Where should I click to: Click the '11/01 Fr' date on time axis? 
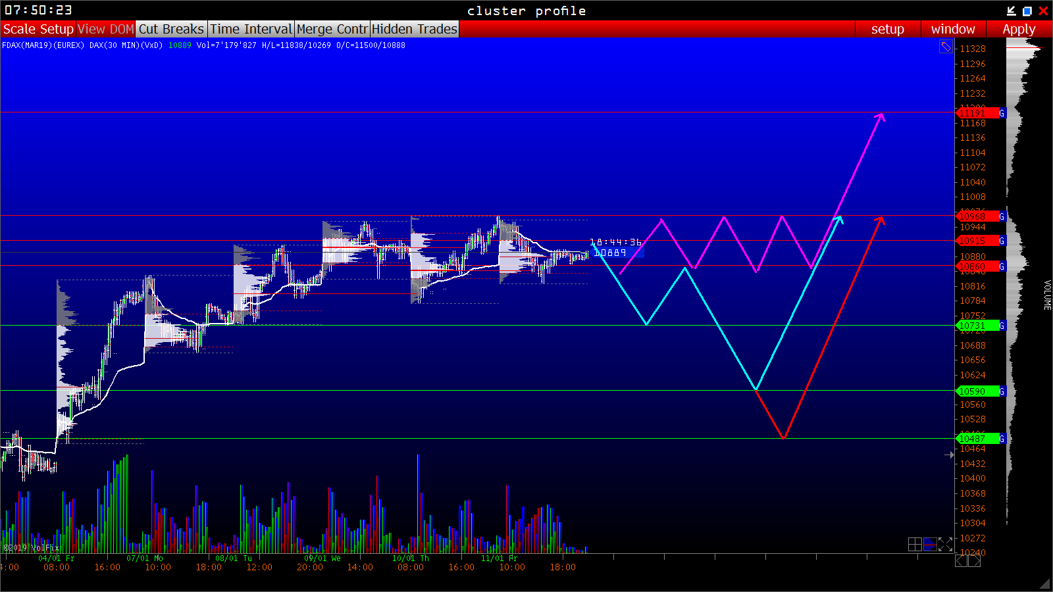500,558
